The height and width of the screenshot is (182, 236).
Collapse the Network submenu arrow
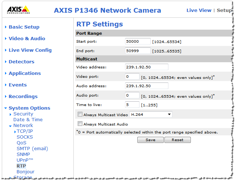10,126
